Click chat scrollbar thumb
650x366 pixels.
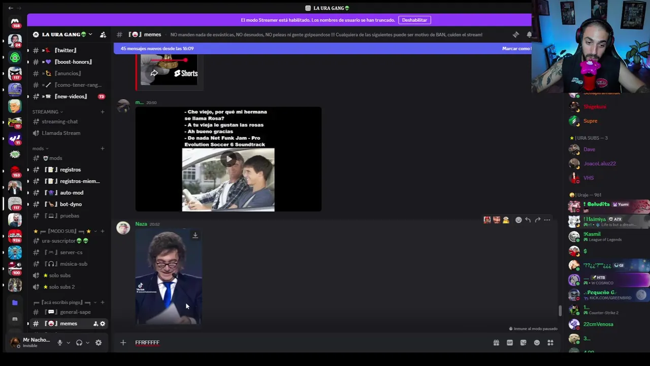(x=560, y=311)
